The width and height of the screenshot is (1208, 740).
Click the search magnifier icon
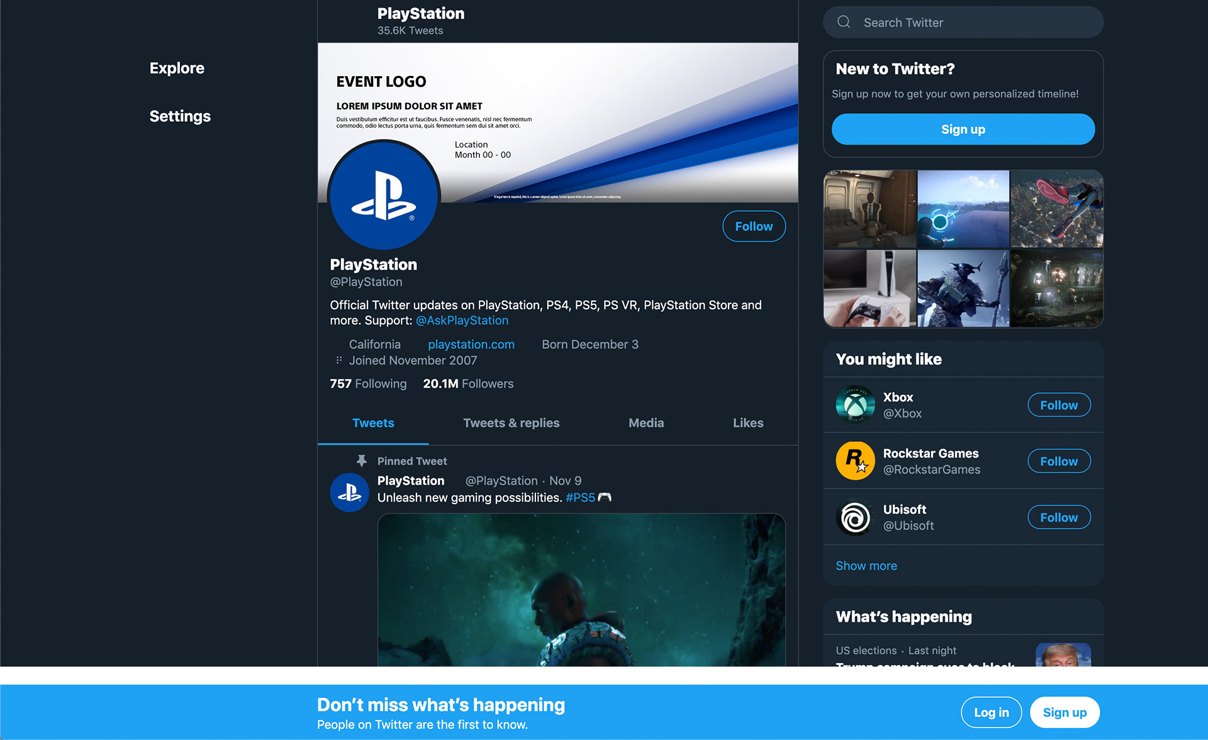click(x=844, y=22)
